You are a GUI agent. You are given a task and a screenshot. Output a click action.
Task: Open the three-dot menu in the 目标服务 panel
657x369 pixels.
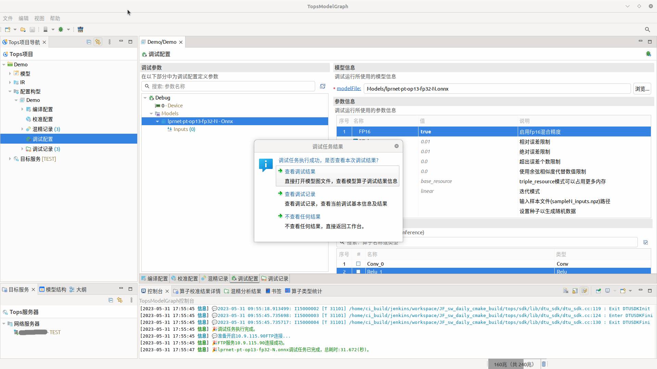(131, 300)
